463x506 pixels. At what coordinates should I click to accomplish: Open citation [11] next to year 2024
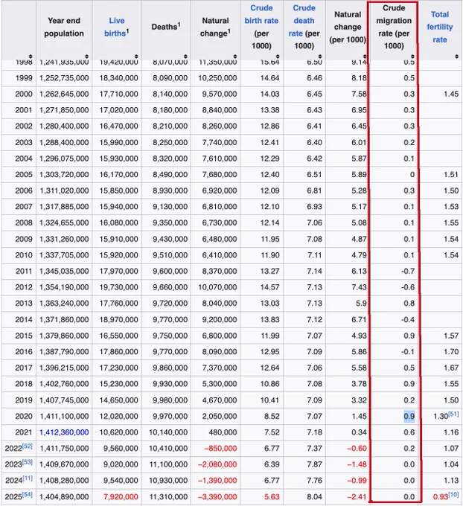[x=28, y=478]
